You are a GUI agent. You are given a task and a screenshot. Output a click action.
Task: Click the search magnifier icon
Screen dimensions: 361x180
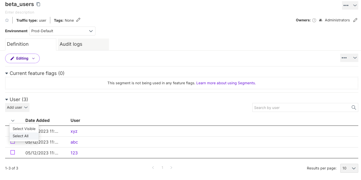point(354,107)
